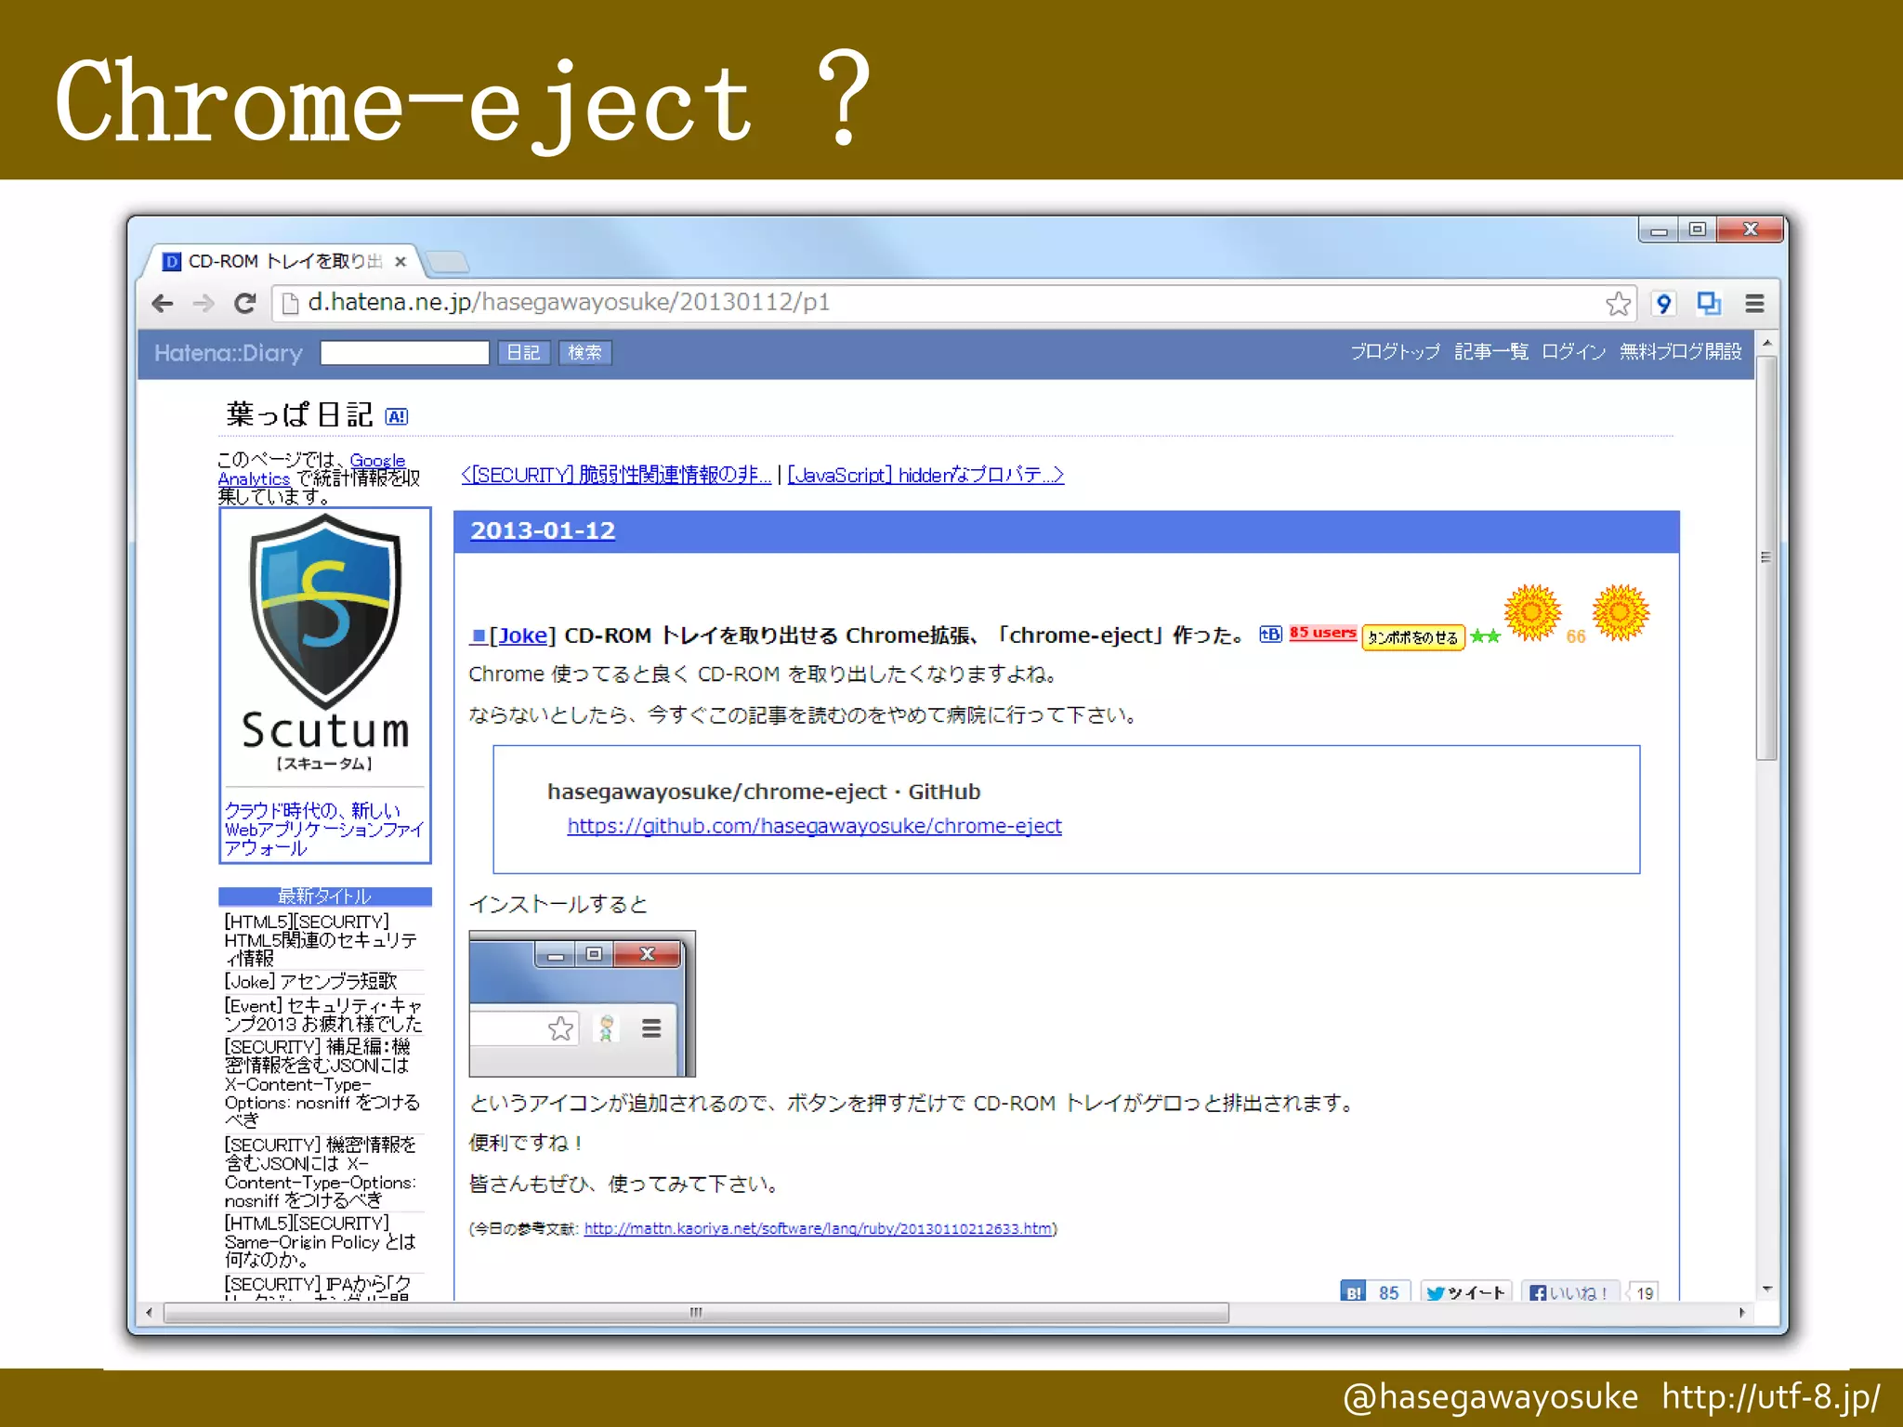Click horizontal scrollbar left arrow
This screenshot has height=1427, width=1903.
[x=150, y=1313]
